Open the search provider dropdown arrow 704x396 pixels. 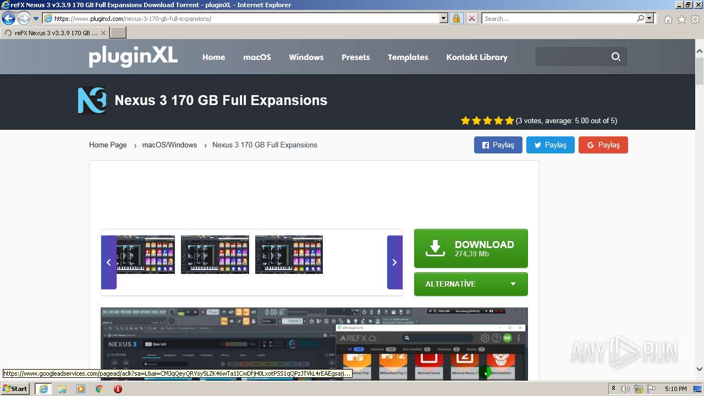pos(650,19)
